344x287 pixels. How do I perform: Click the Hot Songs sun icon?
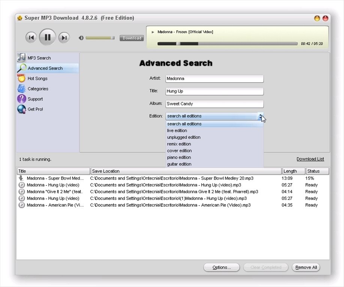[21, 78]
